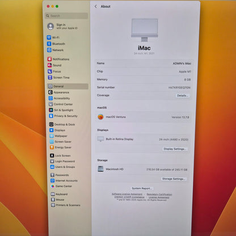The height and width of the screenshot is (236, 236).
Task: Select Lock Screen in sidebar
Action: [x=61, y=155]
